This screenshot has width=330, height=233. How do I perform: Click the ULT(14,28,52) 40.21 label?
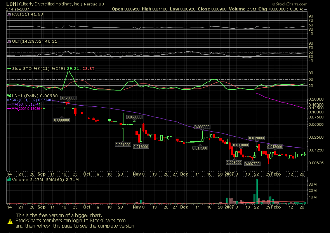pos(35,42)
